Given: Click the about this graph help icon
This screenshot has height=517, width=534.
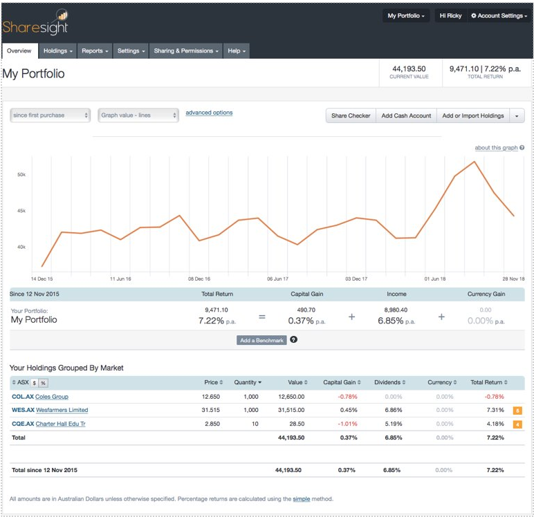Looking at the screenshot, I should click(522, 147).
